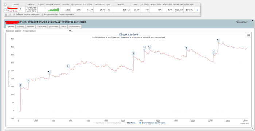
Task: Open the 'Статистика' tab
Action: click(x=42, y=26)
